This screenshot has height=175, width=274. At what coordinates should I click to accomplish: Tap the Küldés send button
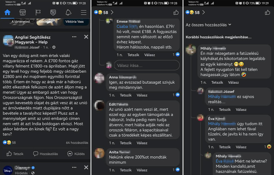click(76, 154)
